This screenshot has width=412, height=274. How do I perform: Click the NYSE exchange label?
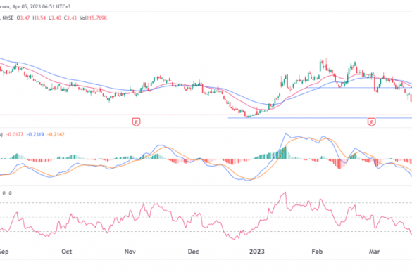click(8, 18)
